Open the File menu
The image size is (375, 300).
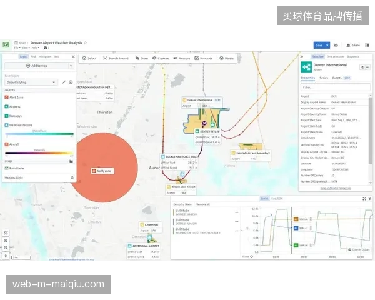click(x=17, y=48)
